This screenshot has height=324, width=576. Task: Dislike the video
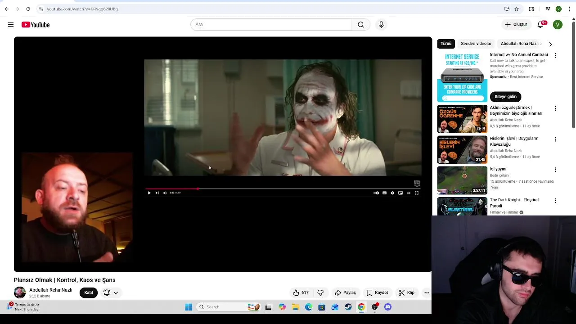pos(320,292)
